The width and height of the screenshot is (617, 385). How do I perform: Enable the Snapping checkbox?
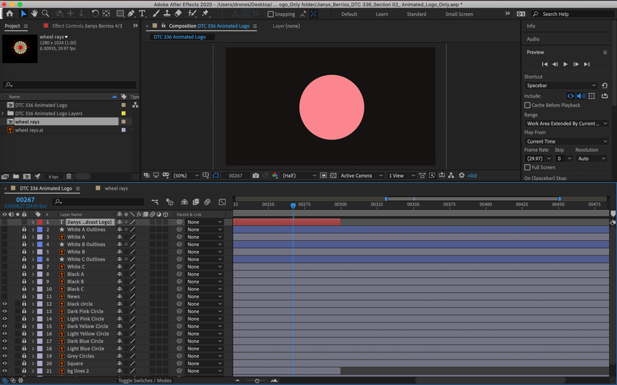click(x=270, y=14)
